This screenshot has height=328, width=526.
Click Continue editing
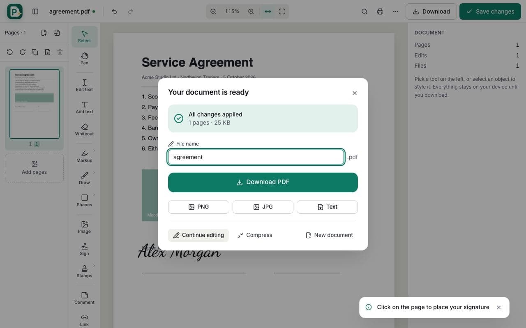(198, 235)
